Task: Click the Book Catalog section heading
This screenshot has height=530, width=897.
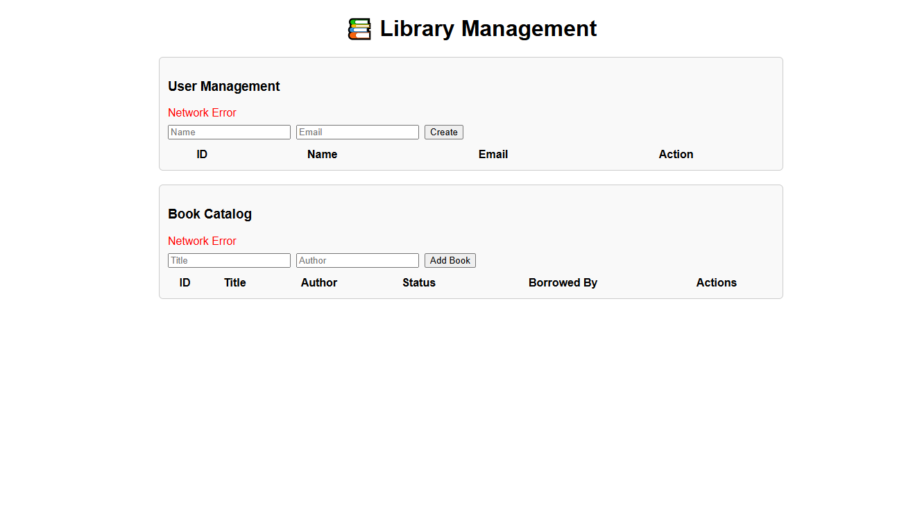Action: click(x=210, y=214)
